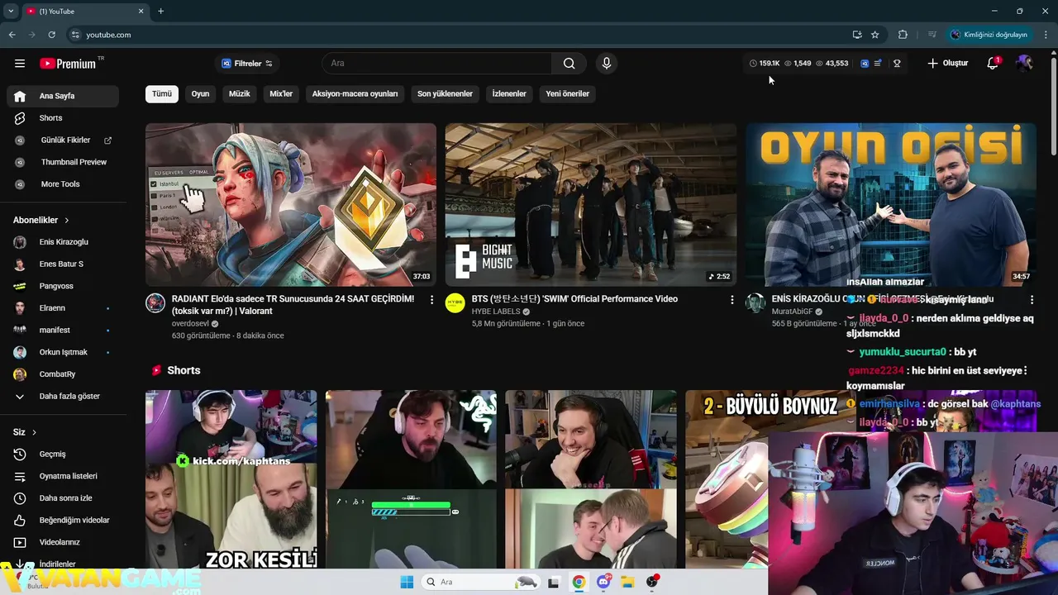Open Günlük Fikirler sidebar link
This screenshot has width=1058, height=595.
[63, 140]
